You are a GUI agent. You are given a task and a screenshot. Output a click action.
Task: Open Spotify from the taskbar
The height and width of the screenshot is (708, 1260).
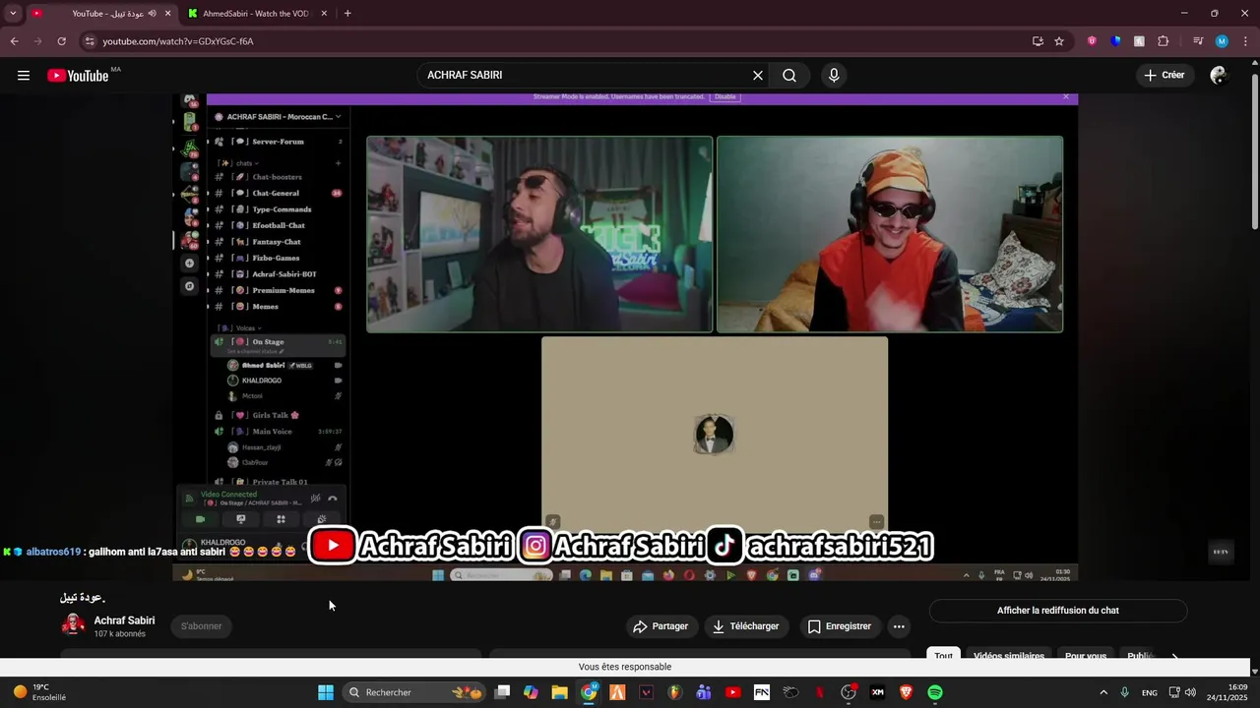click(935, 692)
